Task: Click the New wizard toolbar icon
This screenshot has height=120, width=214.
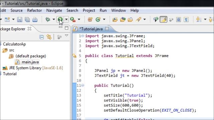Action: click(x=7, y=20)
